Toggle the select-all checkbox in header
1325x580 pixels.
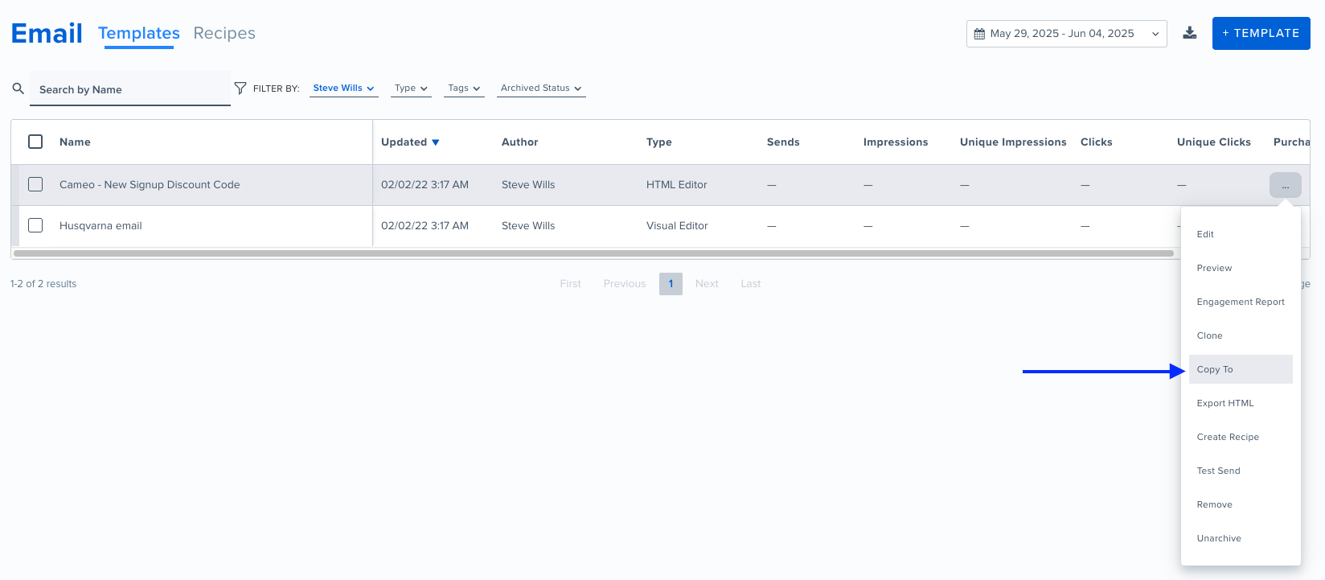tap(35, 142)
